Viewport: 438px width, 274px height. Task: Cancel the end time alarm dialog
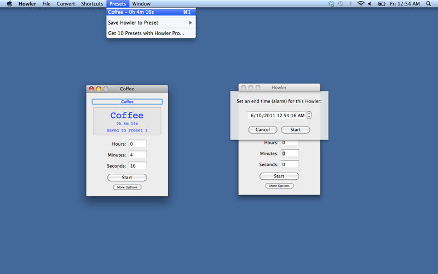pyautogui.click(x=263, y=130)
